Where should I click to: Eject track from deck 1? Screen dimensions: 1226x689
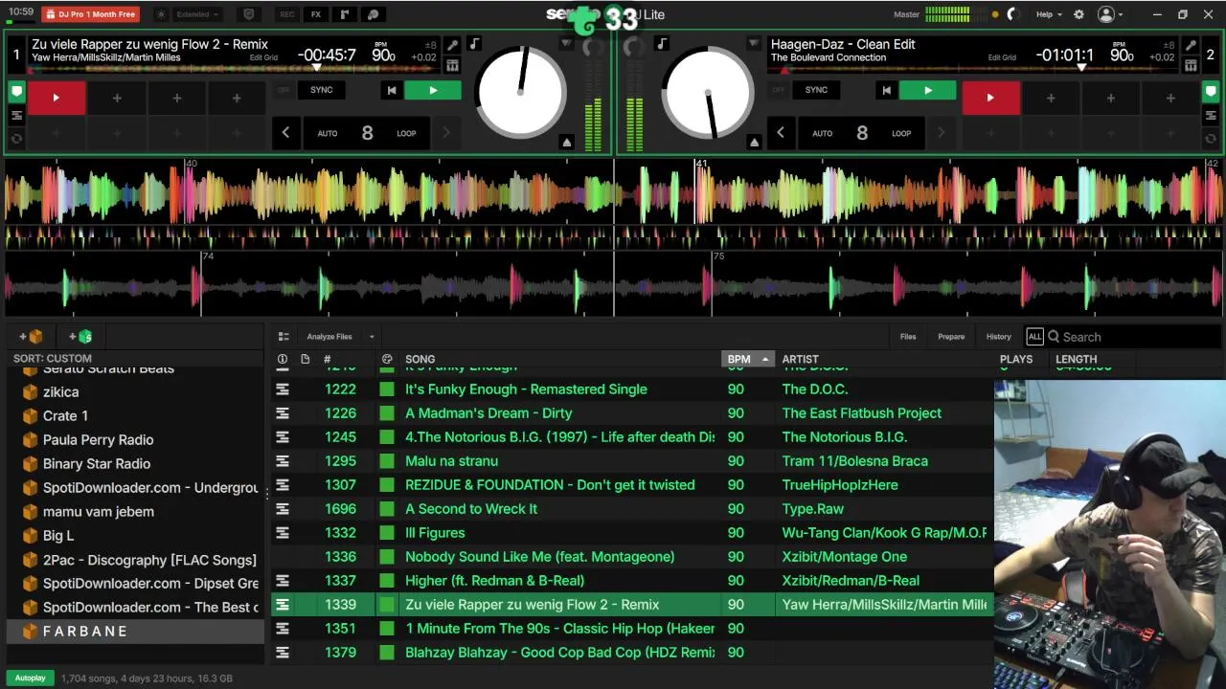(566, 143)
